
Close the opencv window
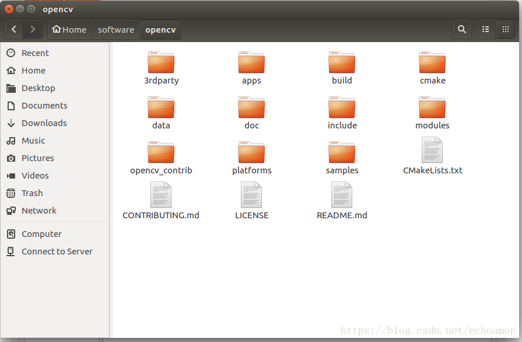[9, 9]
